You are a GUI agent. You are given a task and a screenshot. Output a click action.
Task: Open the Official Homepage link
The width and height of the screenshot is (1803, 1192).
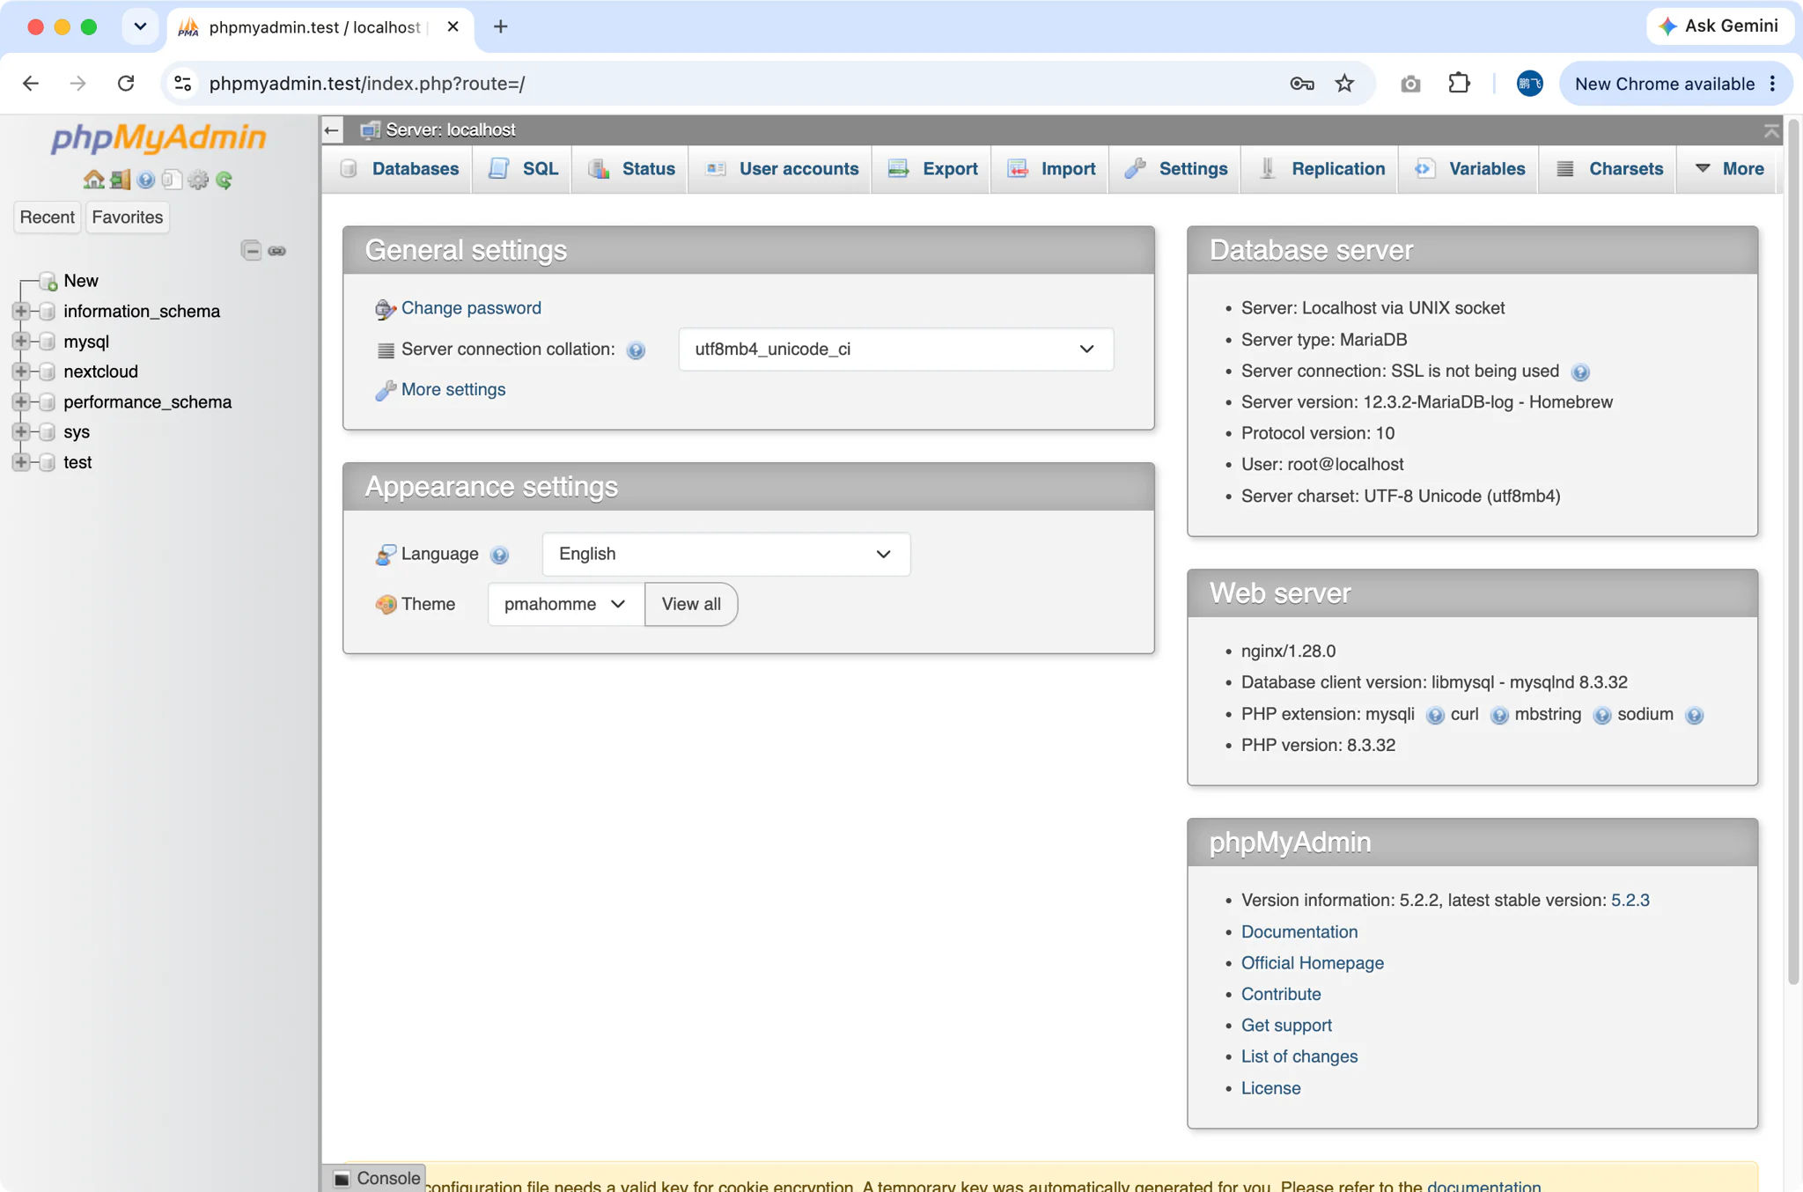[x=1312, y=963]
